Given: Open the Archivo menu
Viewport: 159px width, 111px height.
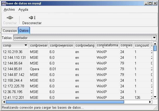Looking at the screenshot, I should point(9,9).
